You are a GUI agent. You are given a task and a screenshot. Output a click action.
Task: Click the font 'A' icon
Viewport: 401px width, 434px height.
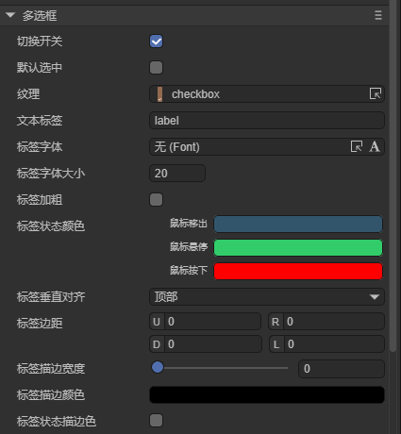[375, 146]
